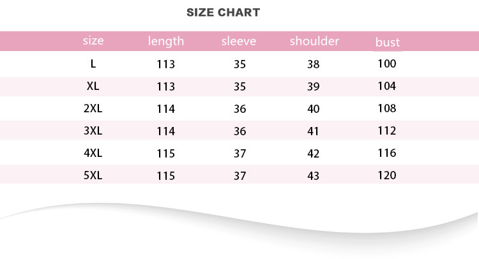Screen dimensions: 479x259
Task: Click bust value 100 in L row
Action: click(x=387, y=63)
